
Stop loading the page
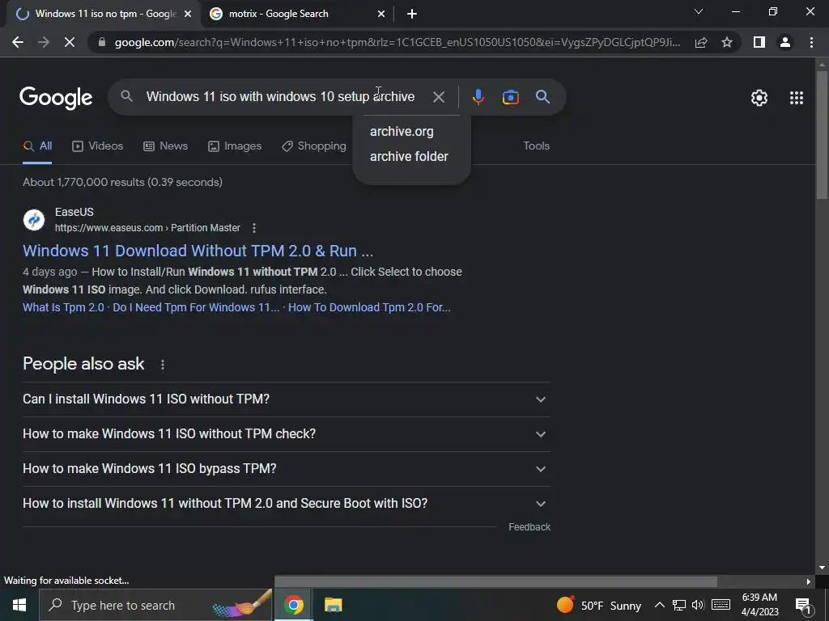click(x=70, y=42)
